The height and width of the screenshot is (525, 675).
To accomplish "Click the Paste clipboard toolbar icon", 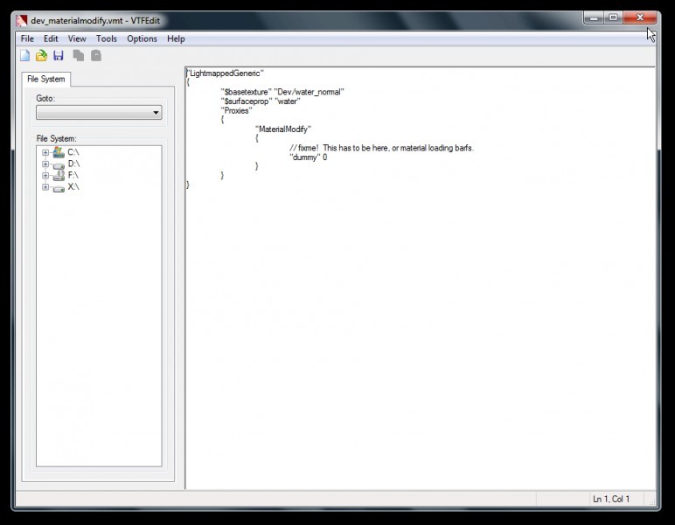I will pos(96,55).
